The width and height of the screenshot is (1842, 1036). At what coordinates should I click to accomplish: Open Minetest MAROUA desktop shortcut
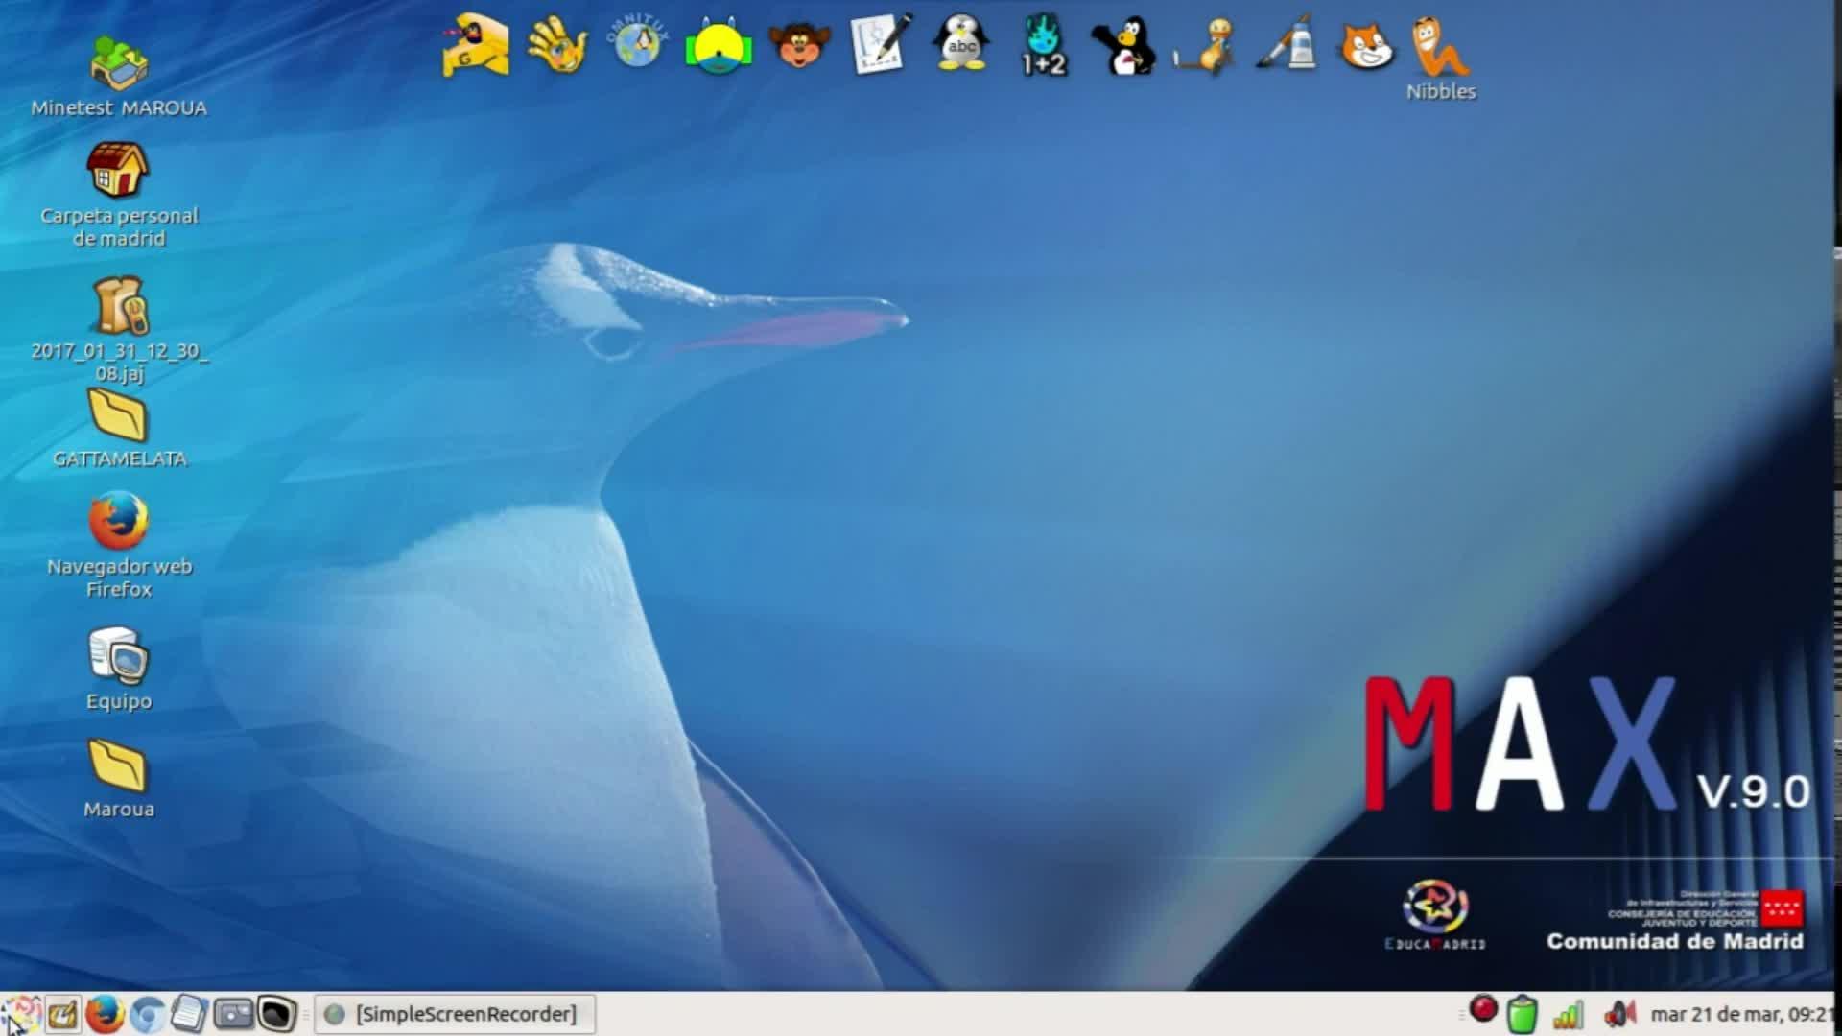pos(119,65)
